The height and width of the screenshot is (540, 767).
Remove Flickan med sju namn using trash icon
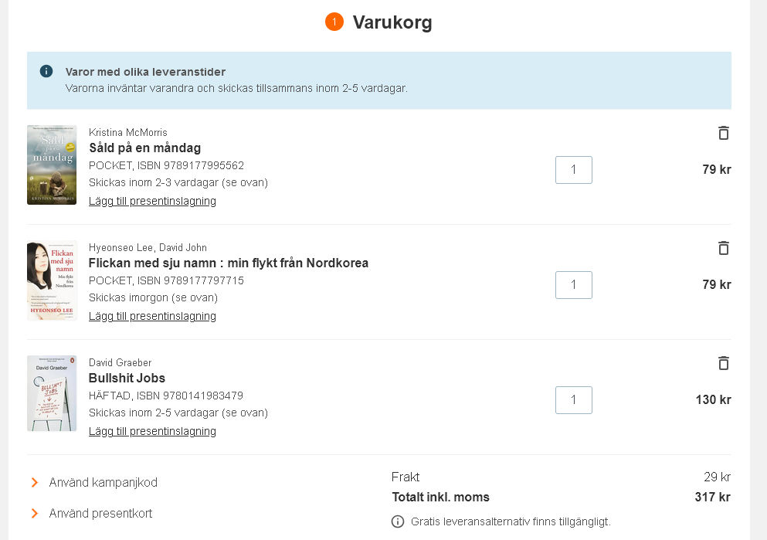click(724, 248)
